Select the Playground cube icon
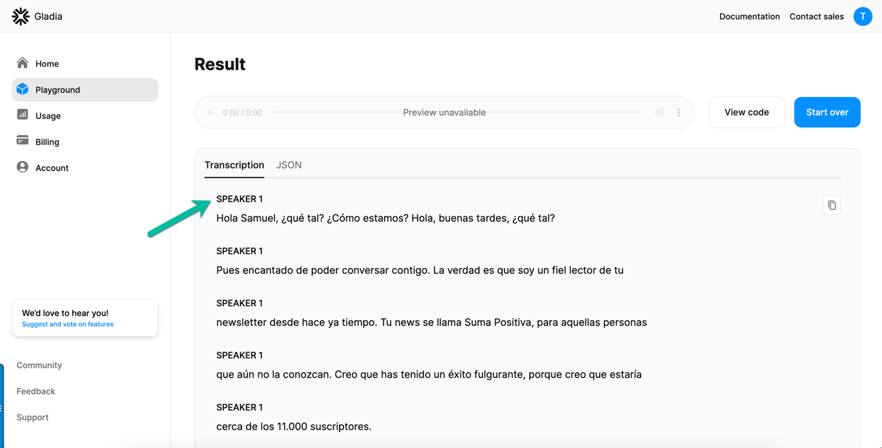882x448 pixels. pyautogui.click(x=23, y=89)
